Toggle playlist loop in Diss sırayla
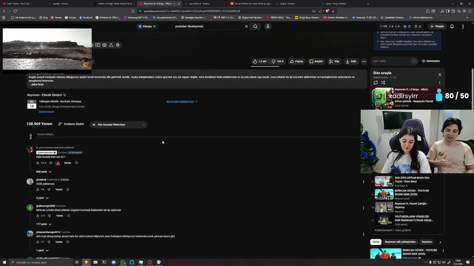The width and height of the screenshot is (474, 266). (x=375, y=82)
